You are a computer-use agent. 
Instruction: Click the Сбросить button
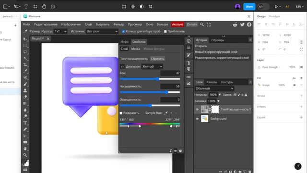point(157,59)
